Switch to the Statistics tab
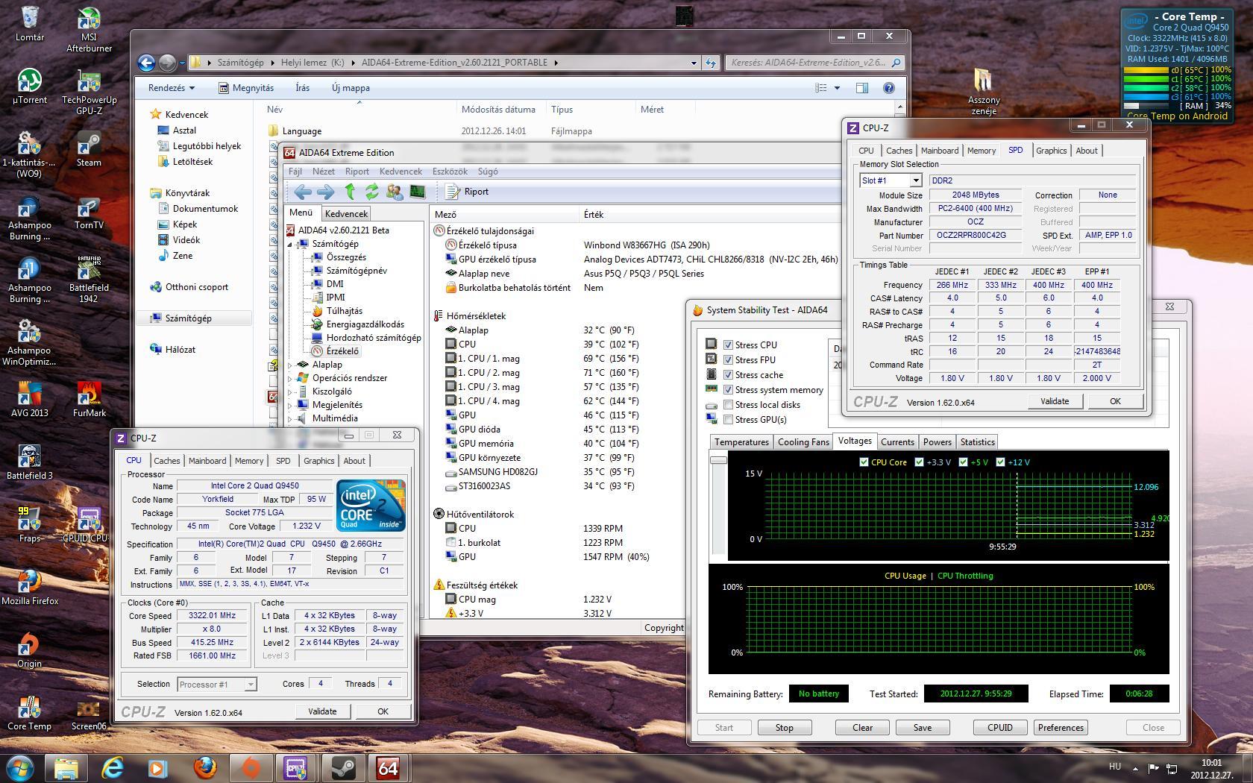 point(977,442)
